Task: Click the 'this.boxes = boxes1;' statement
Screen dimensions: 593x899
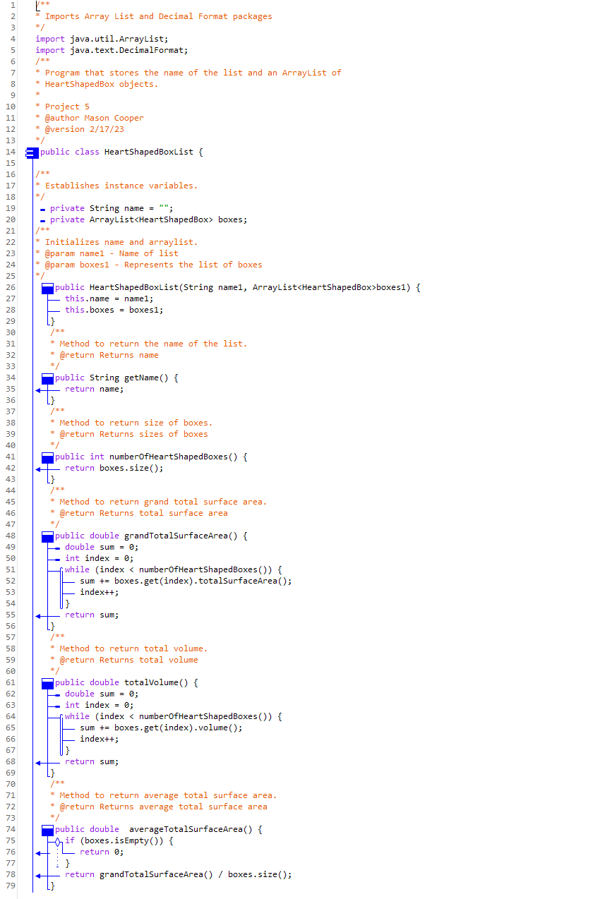Action: click(x=114, y=310)
